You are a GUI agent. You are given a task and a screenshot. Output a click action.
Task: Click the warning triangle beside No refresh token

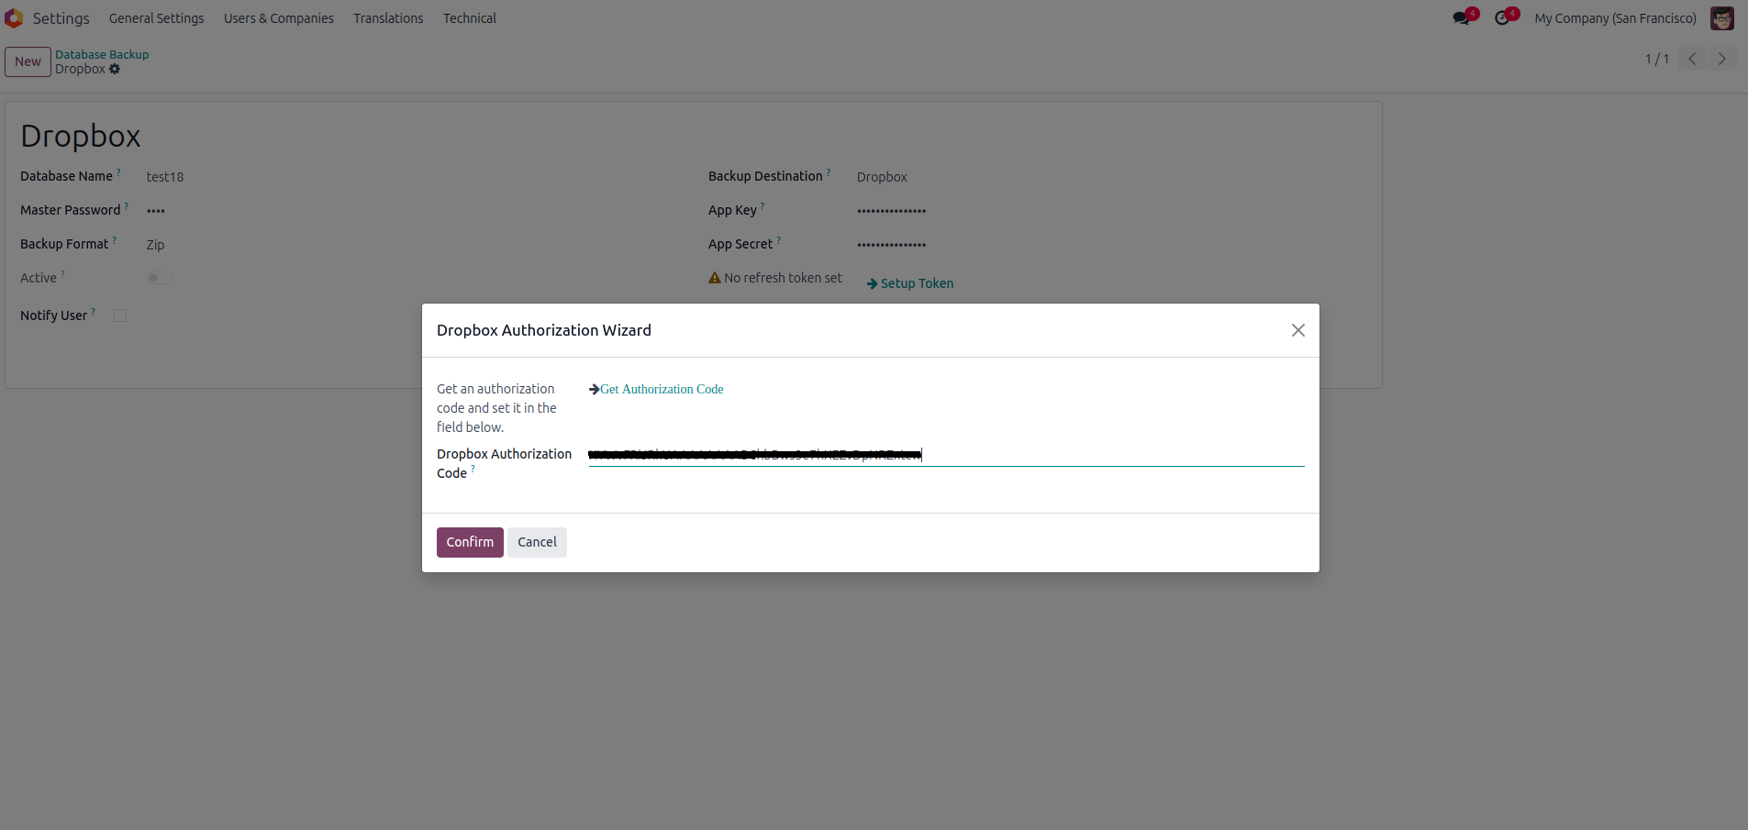pyautogui.click(x=715, y=278)
